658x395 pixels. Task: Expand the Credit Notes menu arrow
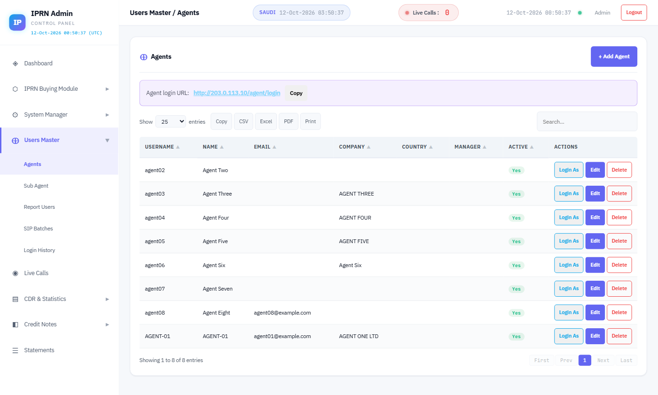[x=107, y=324]
